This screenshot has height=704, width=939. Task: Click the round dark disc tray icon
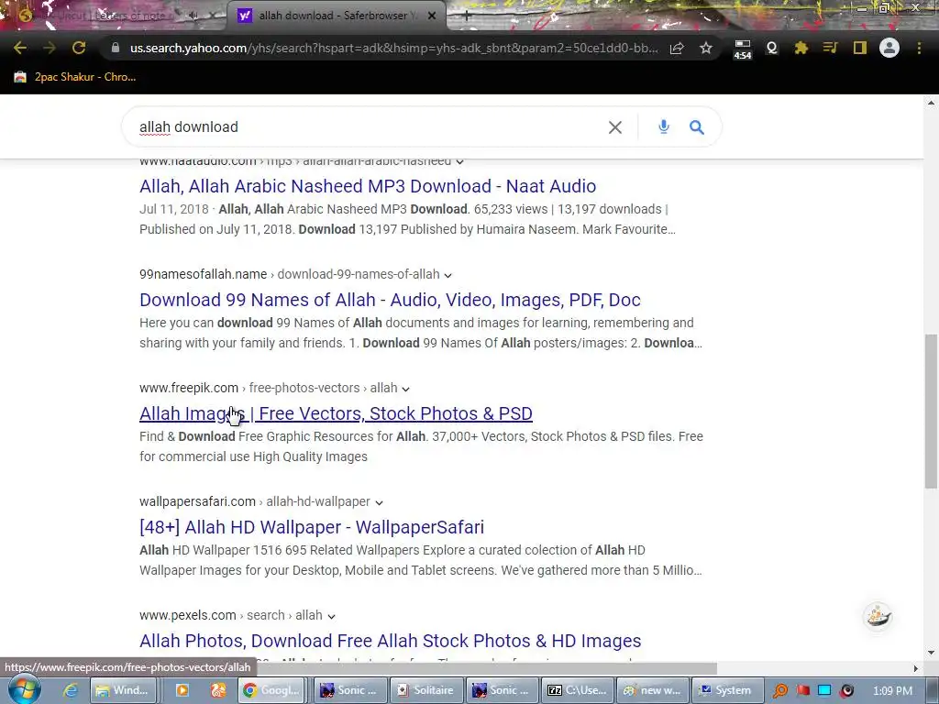point(846,691)
